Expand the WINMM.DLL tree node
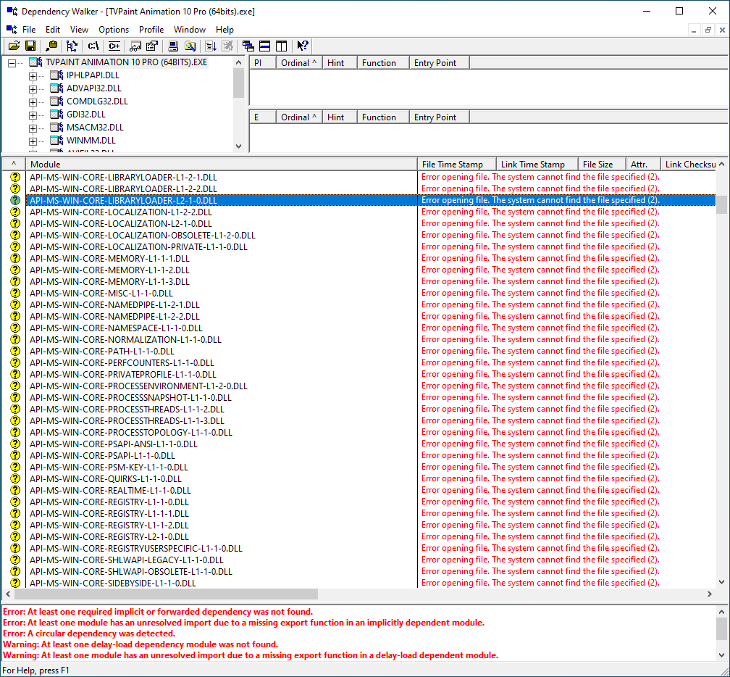The height and width of the screenshot is (677, 730). (x=33, y=141)
